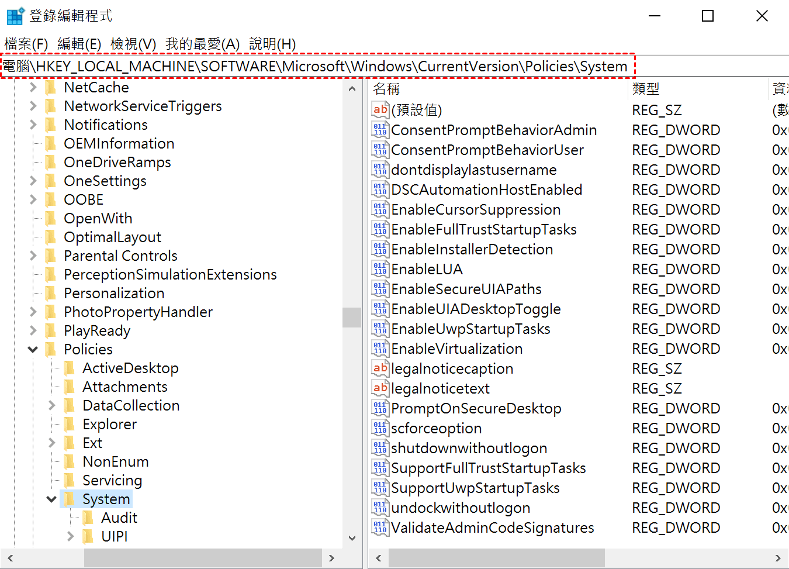
Task: Click the EnableUIADesktopToggle DWORD icon
Action: (x=380, y=309)
